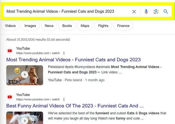Click YouTube favicon of the Most Trending result
Viewport: 175px width, 124px height.
coord(10,51)
